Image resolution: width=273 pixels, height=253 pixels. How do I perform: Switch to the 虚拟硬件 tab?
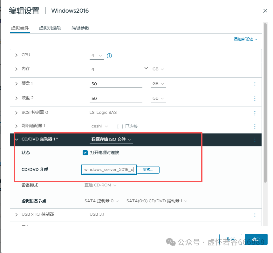[x=20, y=28]
